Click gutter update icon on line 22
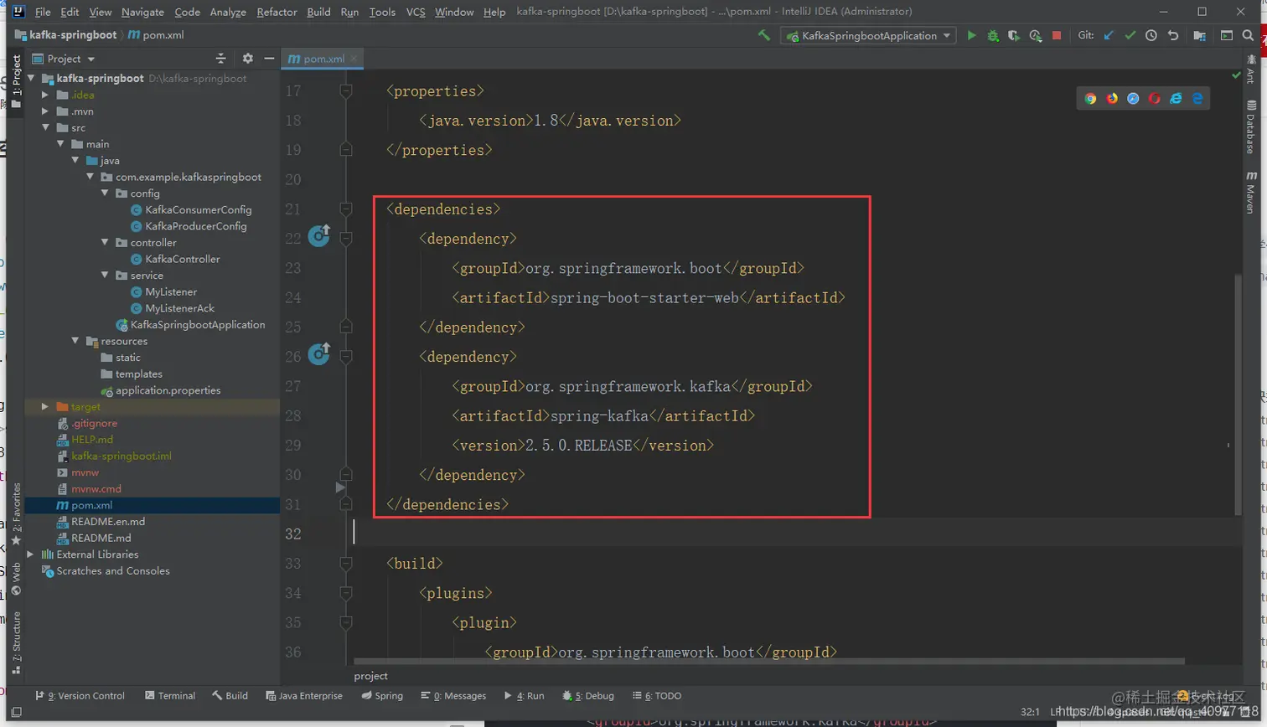Screen dimensions: 1267x727 (x=319, y=236)
